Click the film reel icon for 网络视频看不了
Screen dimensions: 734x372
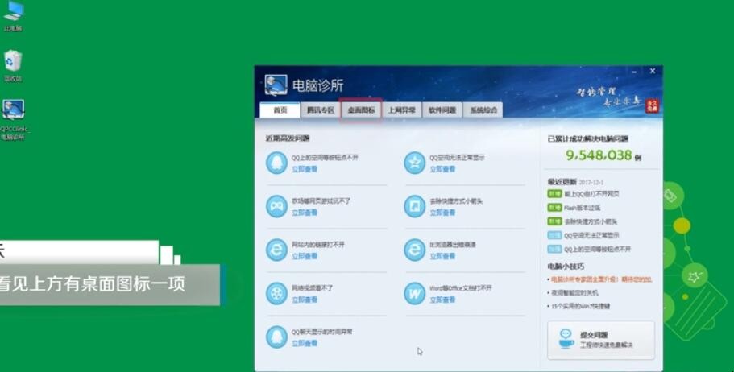click(276, 293)
